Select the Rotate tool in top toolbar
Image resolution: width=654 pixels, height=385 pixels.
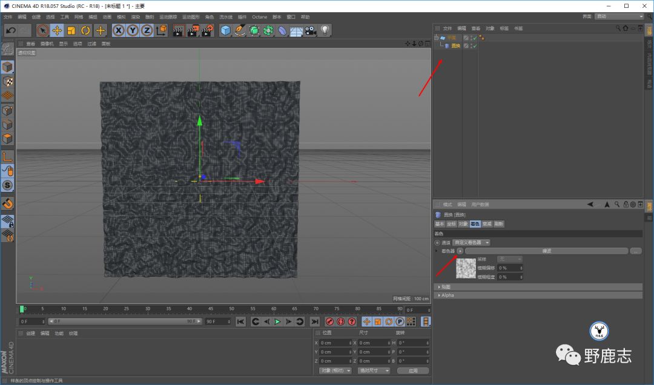[x=85, y=30]
